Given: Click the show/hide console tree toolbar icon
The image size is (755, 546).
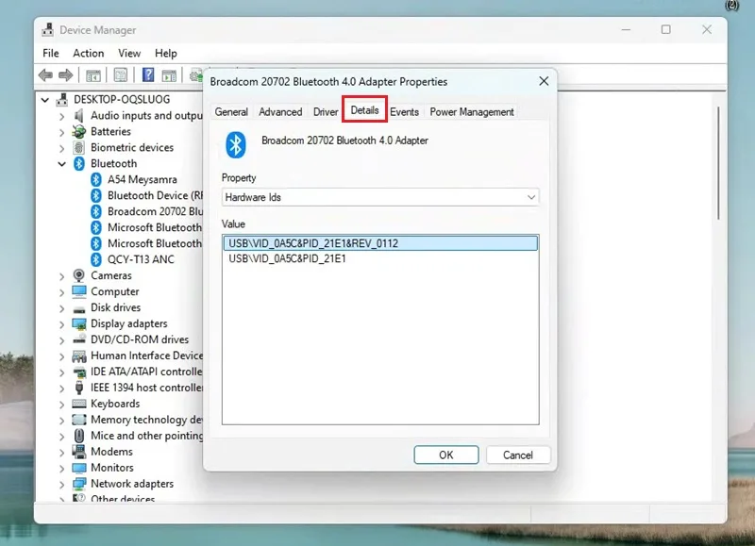Looking at the screenshot, I should tap(92, 75).
